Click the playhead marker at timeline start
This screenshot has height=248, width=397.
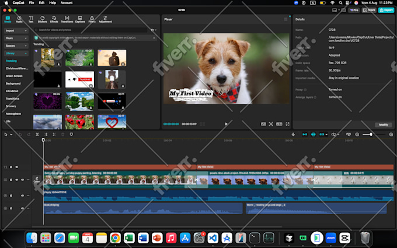[x=43, y=140]
